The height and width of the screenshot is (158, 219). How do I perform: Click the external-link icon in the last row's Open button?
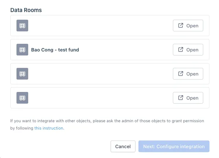[181, 98]
